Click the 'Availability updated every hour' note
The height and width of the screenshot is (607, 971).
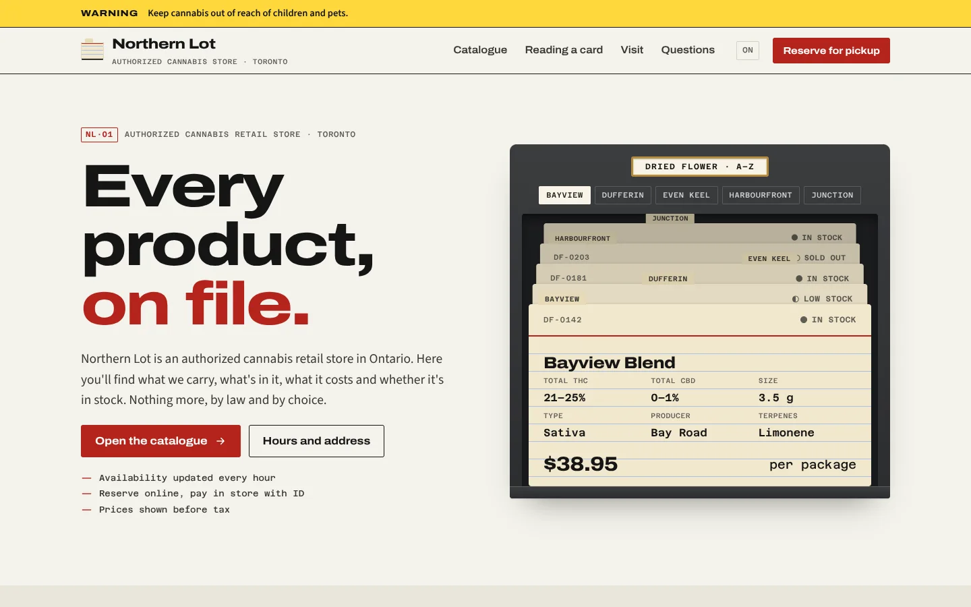(x=187, y=478)
